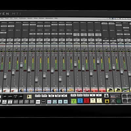The height and width of the screenshot is (131, 131).
Task: Click the volume fader on the green keyboard track
Action: [x=122, y=71]
